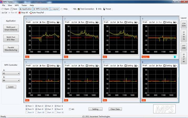Enable the All ports checkbox
The height and width of the screenshot is (118, 188).
pos(70,109)
